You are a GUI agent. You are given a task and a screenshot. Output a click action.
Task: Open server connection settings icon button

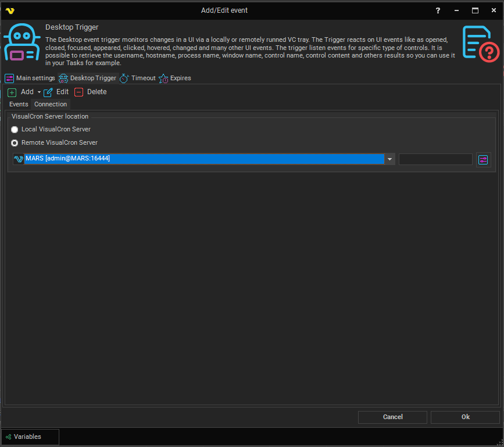point(483,159)
